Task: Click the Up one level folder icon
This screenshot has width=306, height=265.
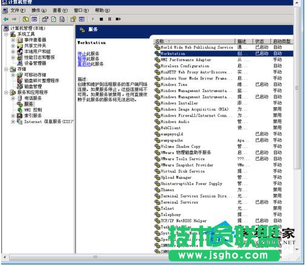Action: 25,19
